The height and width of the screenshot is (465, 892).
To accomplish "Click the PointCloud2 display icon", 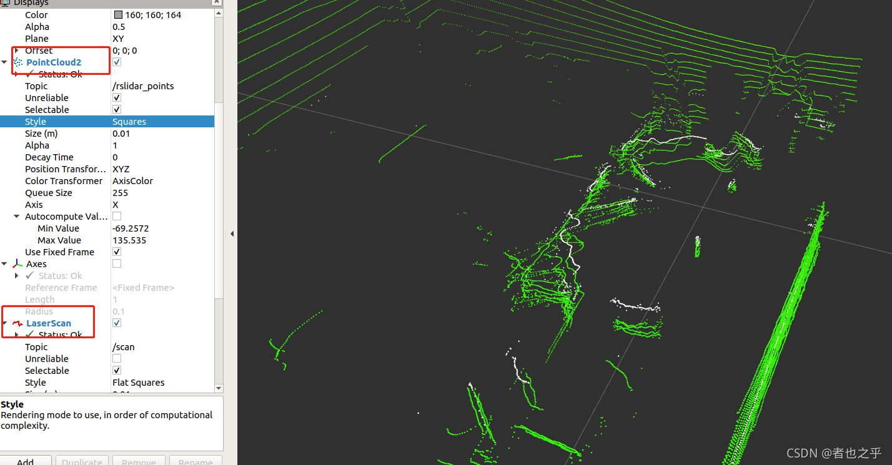I will tap(17, 62).
